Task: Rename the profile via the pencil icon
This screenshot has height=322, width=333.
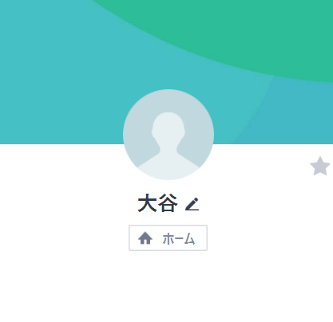Action: 192,204
